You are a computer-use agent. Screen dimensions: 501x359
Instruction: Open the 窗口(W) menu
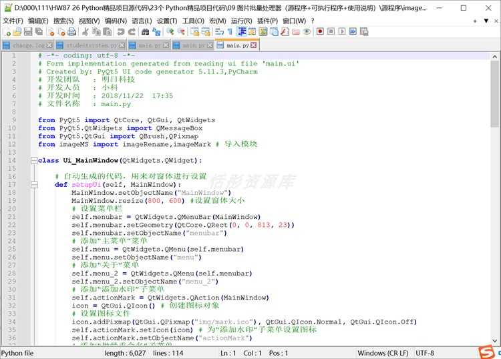pos(295,21)
